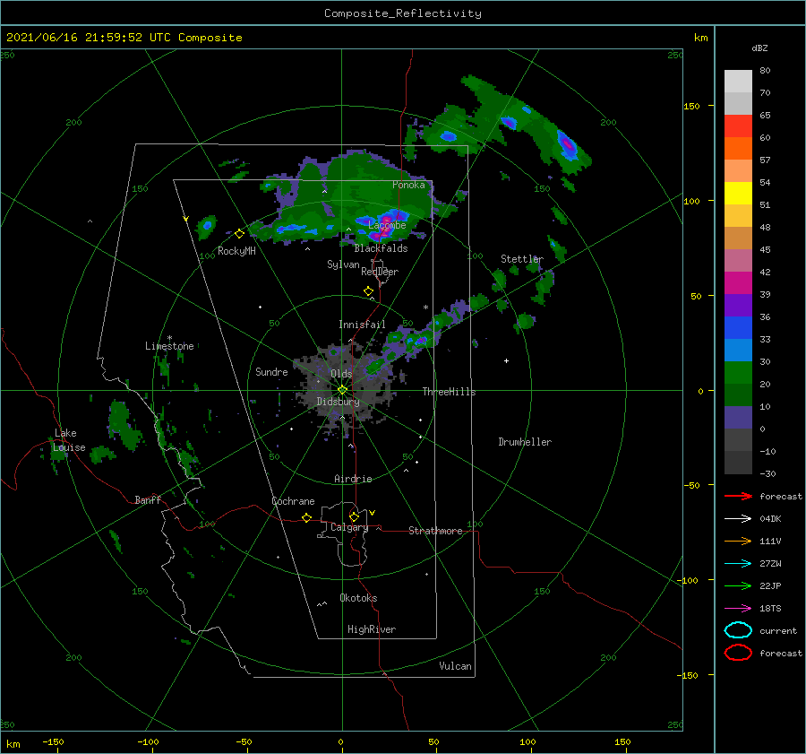Click the Lake Louise label
Screen dimensions: 806x754
click(69, 440)
